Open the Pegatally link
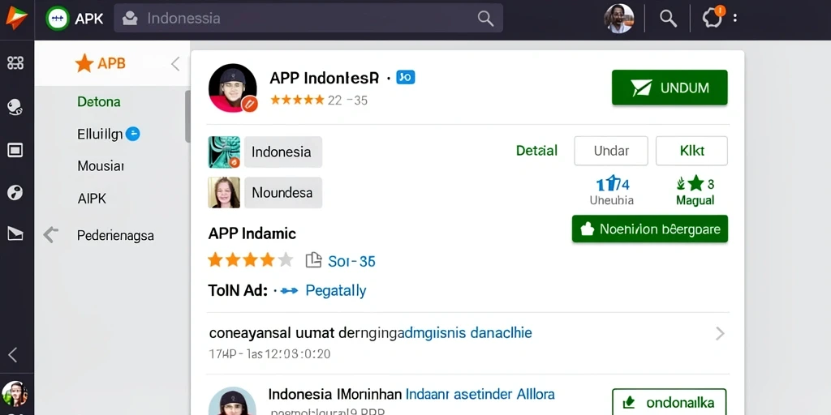The height and width of the screenshot is (415, 831). pyautogui.click(x=336, y=291)
